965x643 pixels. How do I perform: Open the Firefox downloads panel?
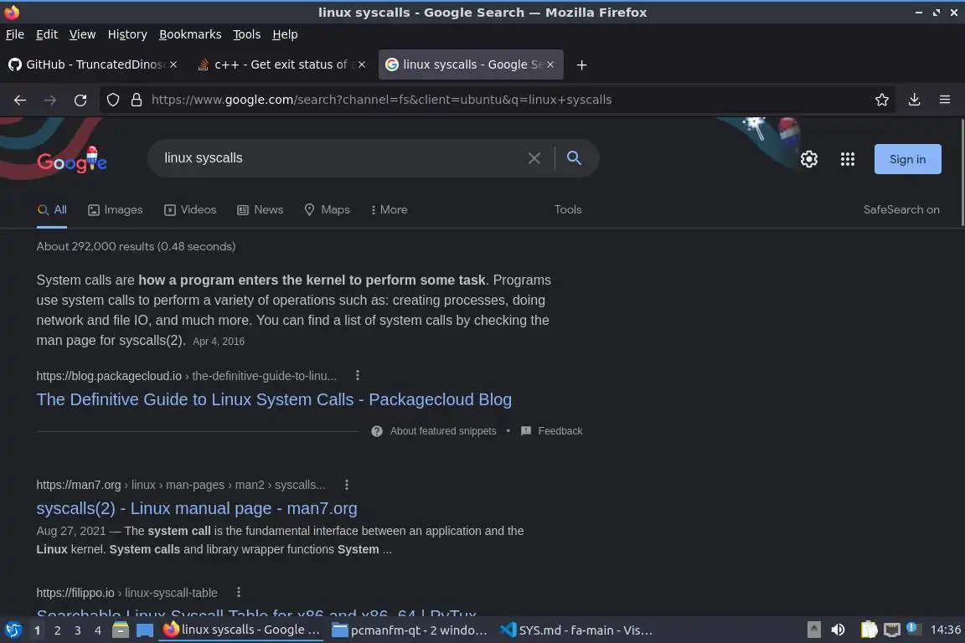[915, 100]
